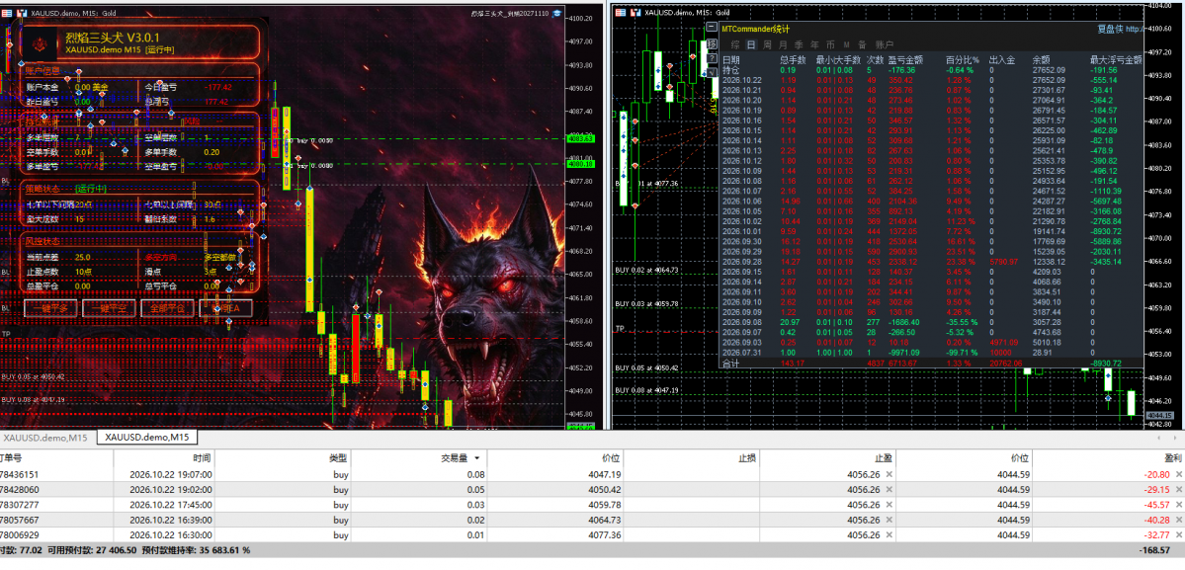Switch to first XAUUSD.demo,M15 chart tab

click(x=45, y=437)
